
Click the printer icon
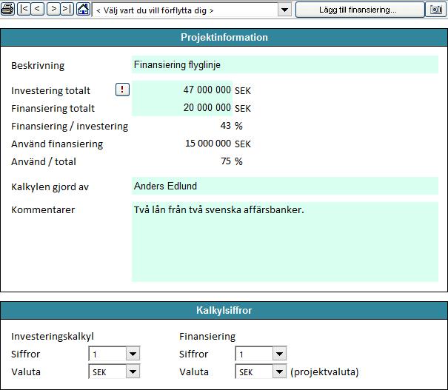(7, 9)
